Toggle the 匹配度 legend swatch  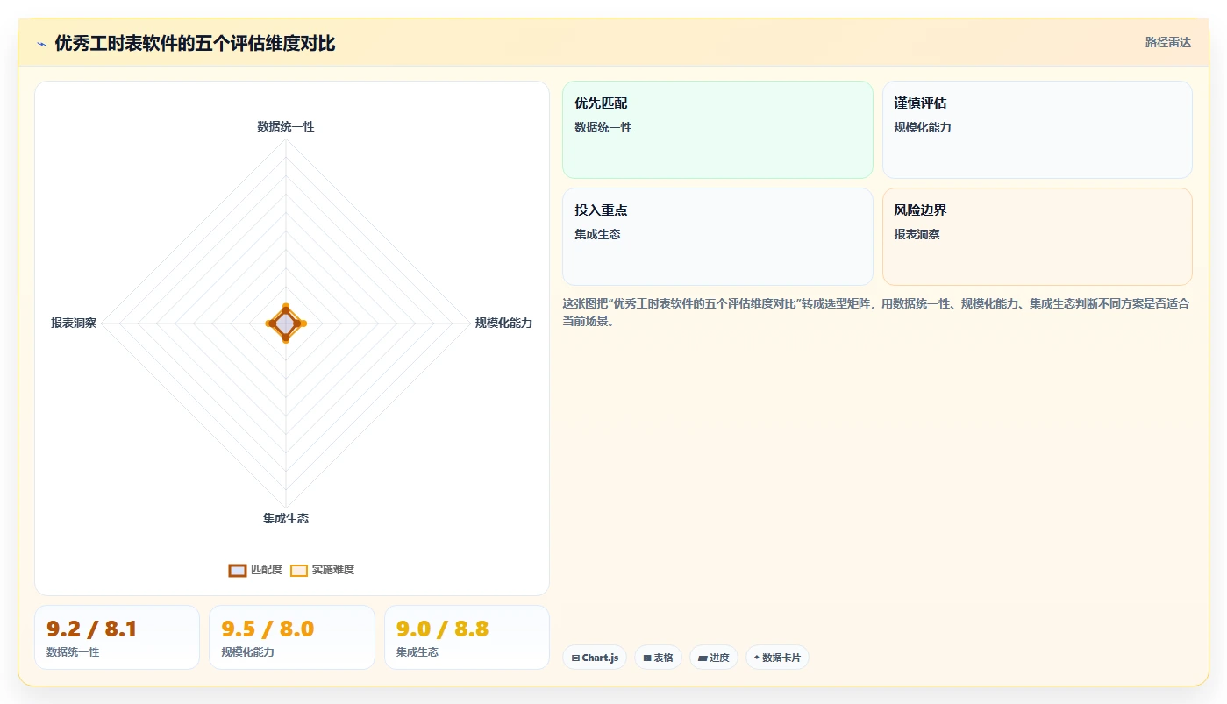(x=238, y=570)
